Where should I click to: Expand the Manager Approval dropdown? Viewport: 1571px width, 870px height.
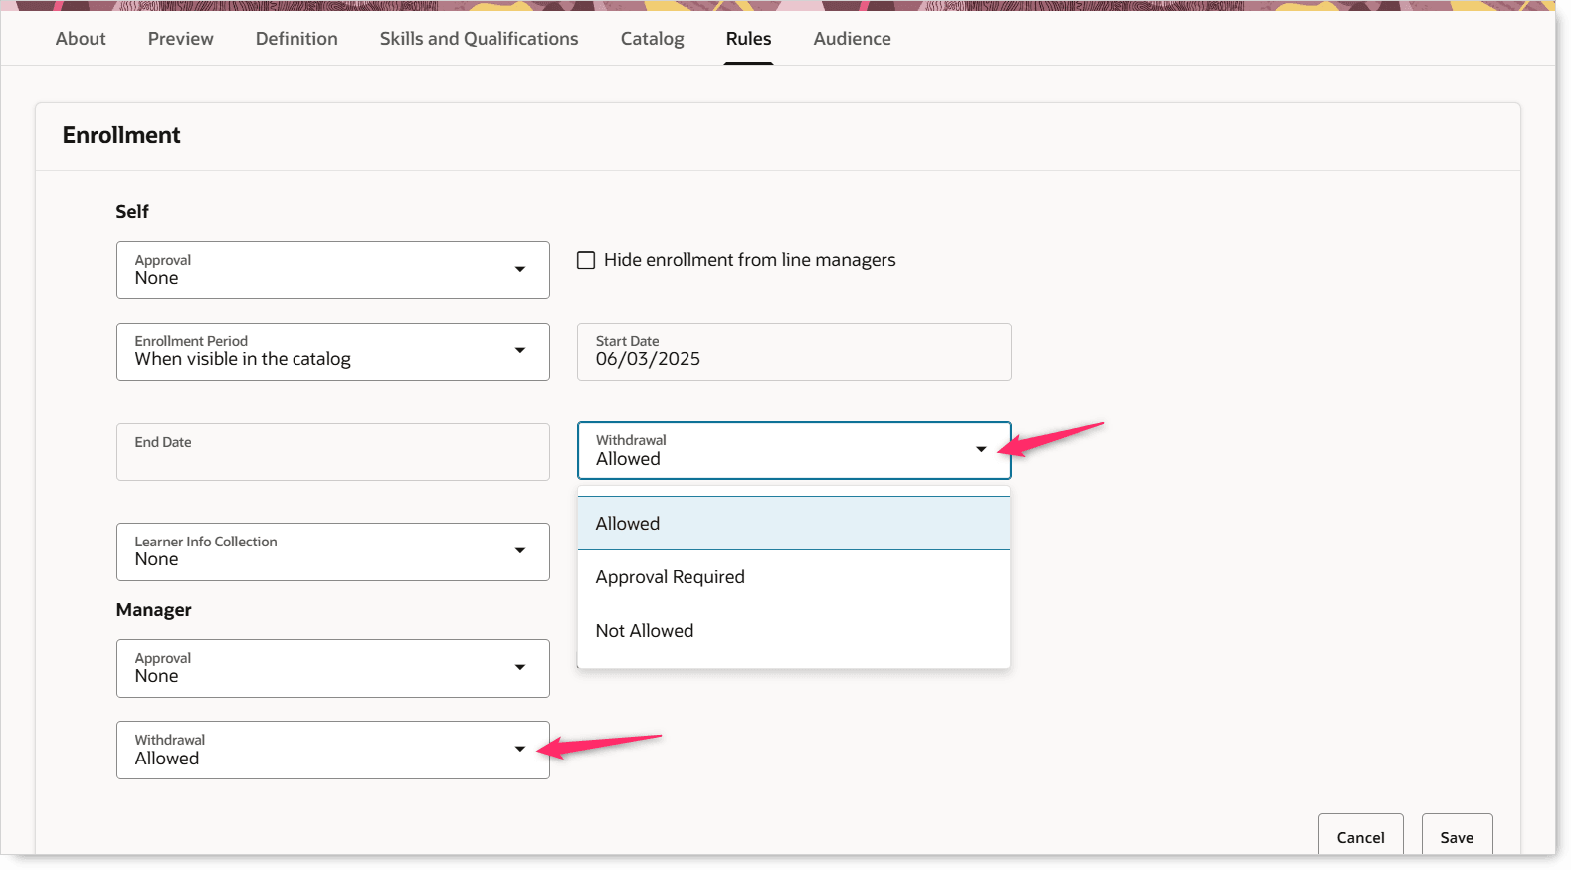tap(333, 668)
